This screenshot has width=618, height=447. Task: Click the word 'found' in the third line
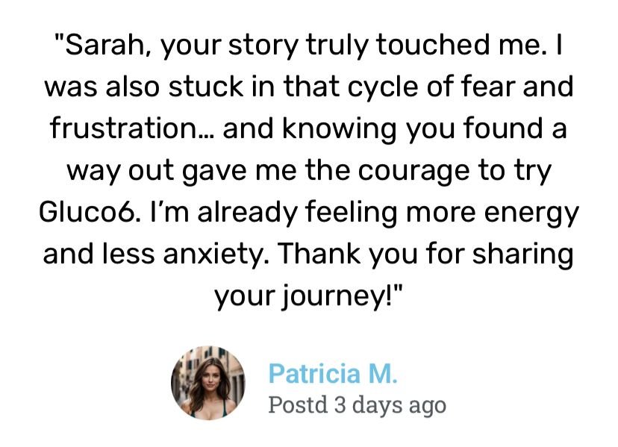[x=504, y=128]
